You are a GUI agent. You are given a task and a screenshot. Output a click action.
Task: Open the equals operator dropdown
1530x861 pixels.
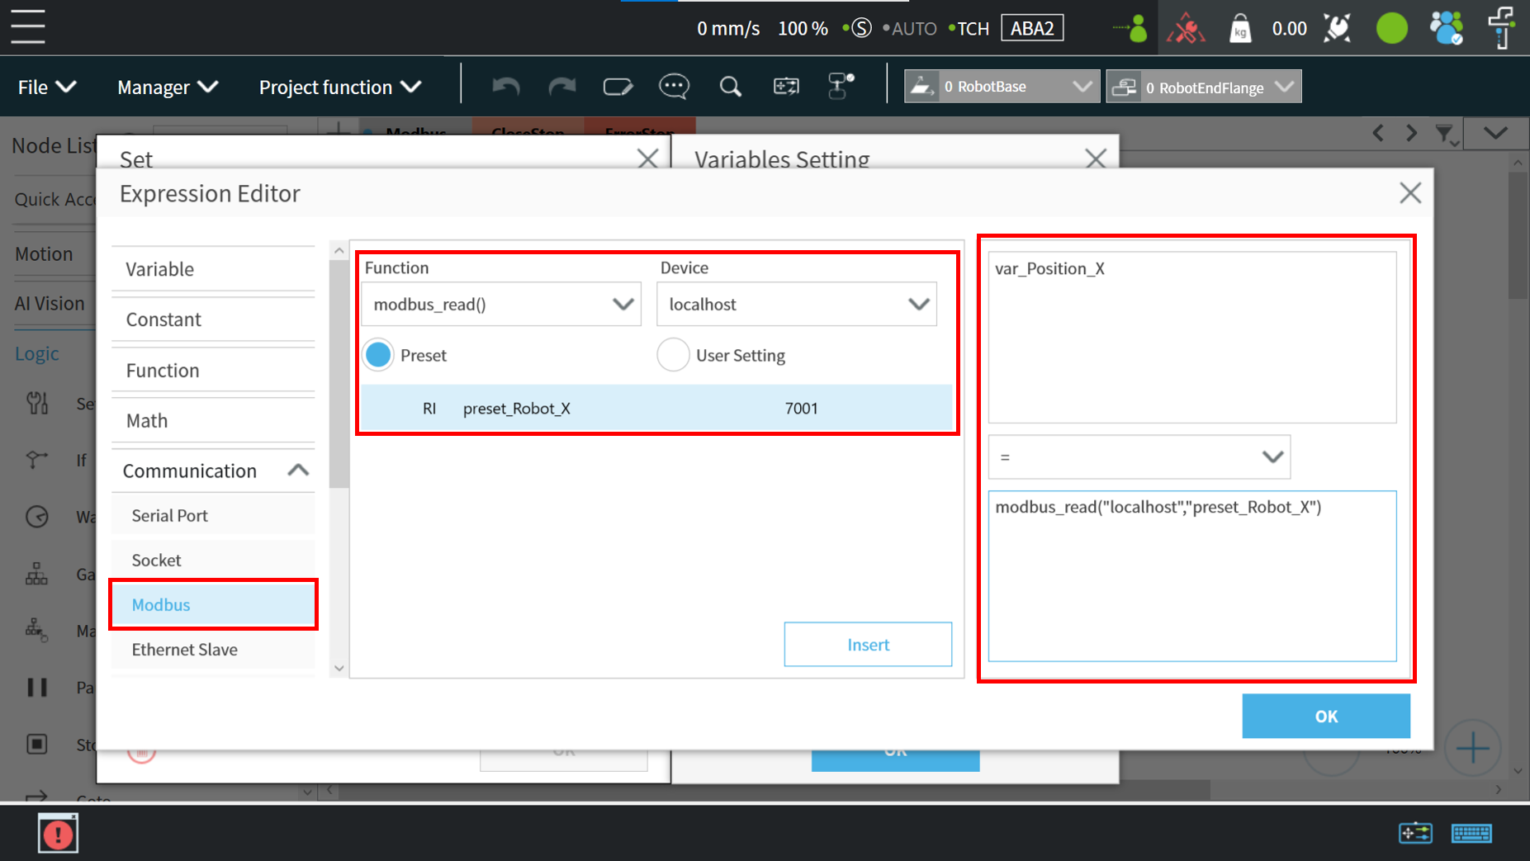pos(1139,457)
